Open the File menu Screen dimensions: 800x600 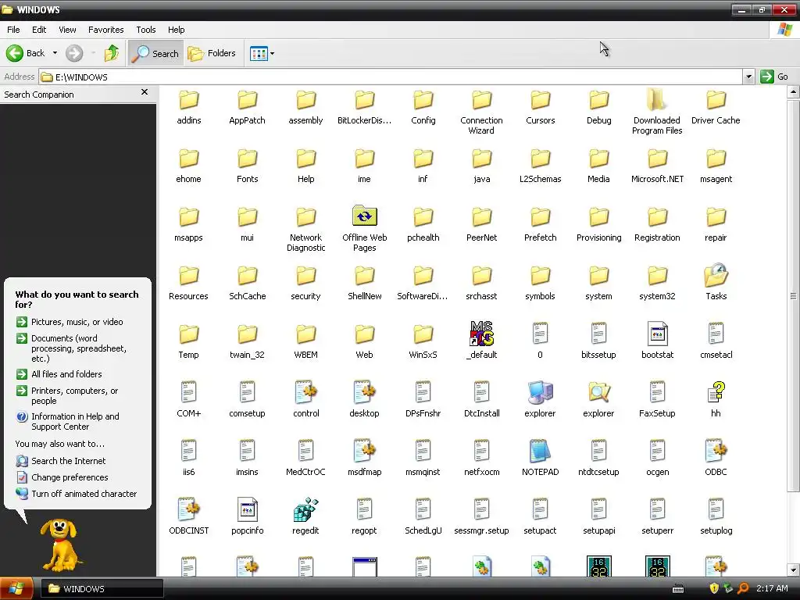coord(13,30)
